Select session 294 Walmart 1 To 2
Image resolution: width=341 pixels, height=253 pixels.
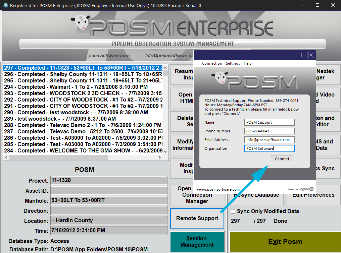click(x=83, y=87)
